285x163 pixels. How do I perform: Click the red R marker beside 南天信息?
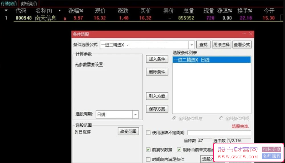tap(65, 19)
